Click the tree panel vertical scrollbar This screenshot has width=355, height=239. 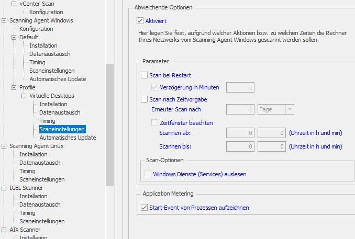(x=110, y=125)
